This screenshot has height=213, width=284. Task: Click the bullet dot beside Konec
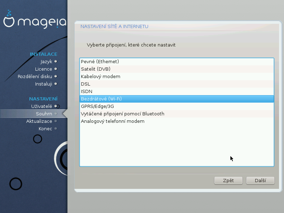tap(56, 129)
